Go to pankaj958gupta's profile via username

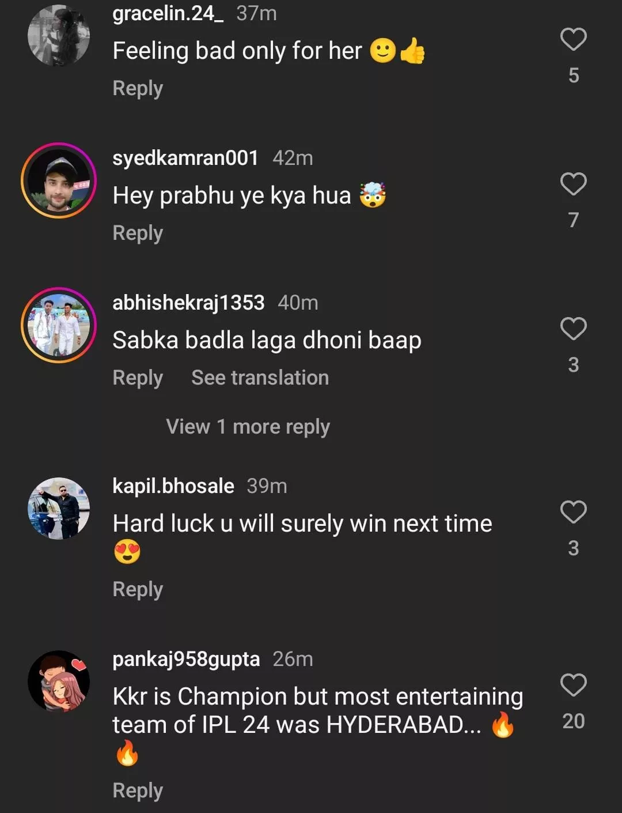coord(186,659)
